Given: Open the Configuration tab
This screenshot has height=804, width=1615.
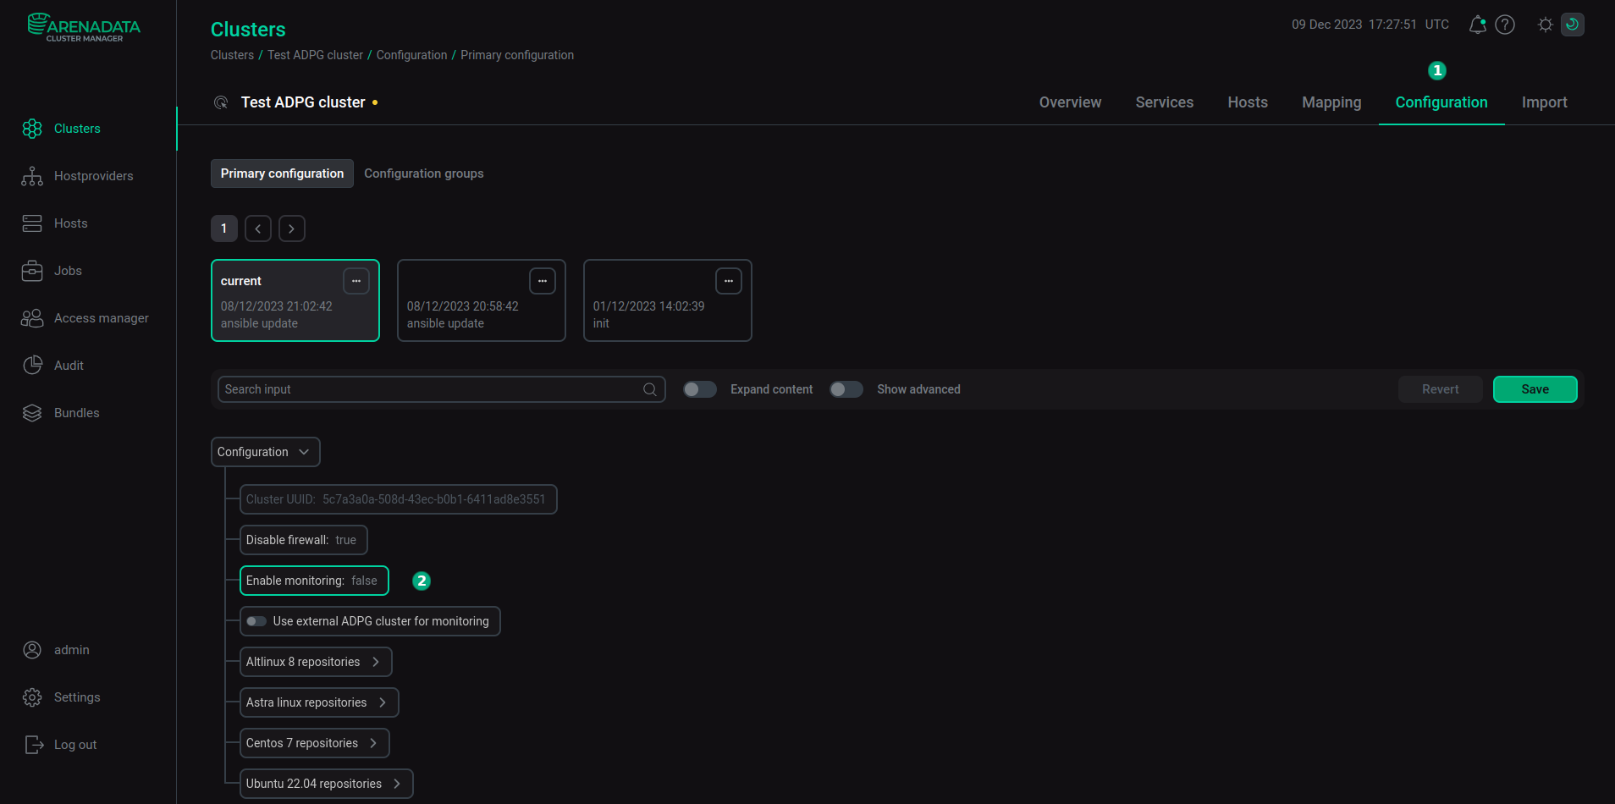Looking at the screenshot, I should click(1441, 102).
